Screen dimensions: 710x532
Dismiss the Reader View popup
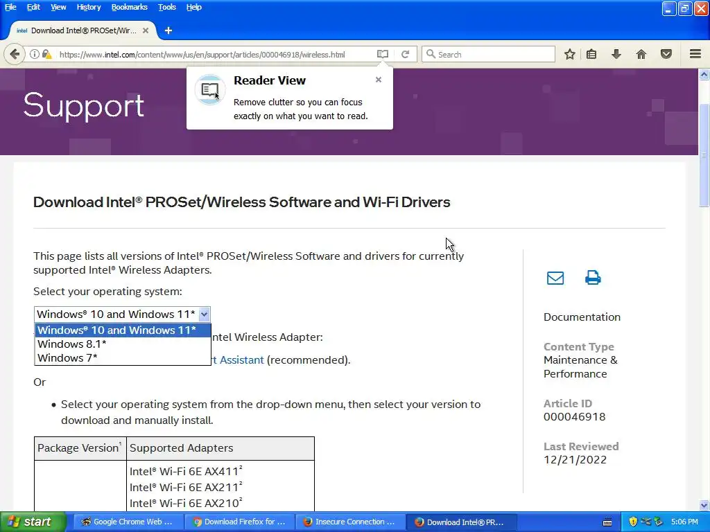[379, 80]
